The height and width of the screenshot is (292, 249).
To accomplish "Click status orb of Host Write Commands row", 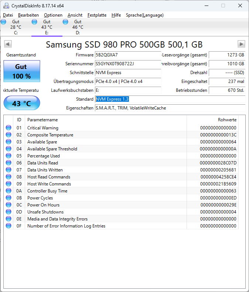I will coord(8,184).
